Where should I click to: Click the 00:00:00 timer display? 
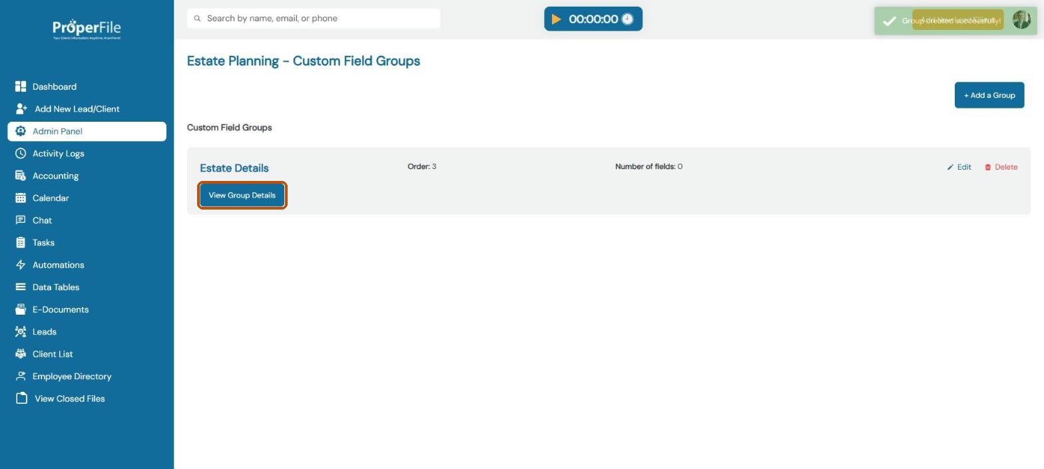pos(593,19)
